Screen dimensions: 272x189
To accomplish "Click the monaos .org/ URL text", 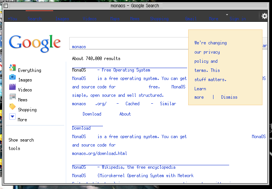I will (89, 104).
